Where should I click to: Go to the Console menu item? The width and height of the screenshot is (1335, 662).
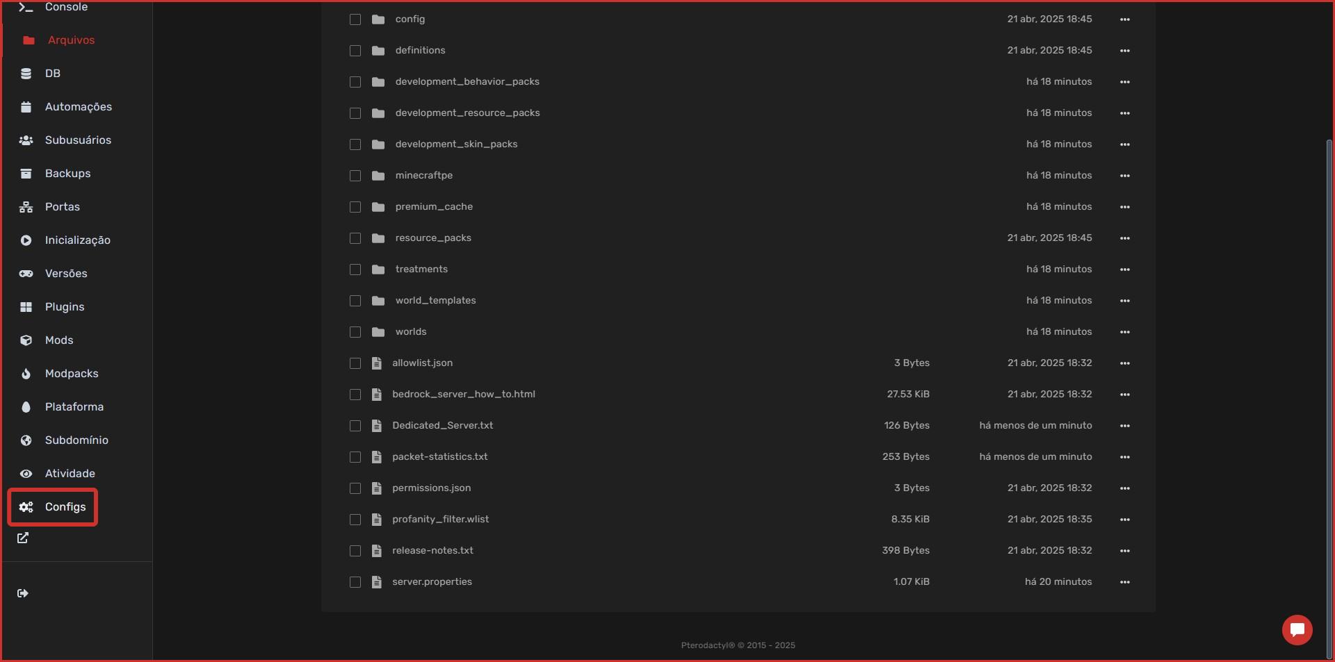click(x=66, y=7)
